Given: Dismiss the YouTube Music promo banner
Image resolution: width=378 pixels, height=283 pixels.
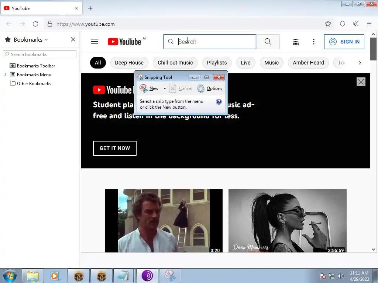Looking at the screenshot, I should tap(361, 82).
